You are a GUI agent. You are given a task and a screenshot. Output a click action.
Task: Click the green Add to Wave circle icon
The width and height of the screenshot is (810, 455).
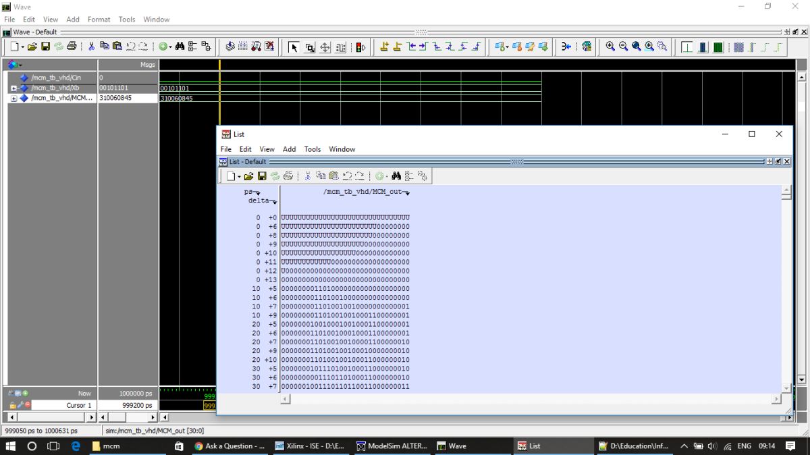pyautogui.click(x=163, y=47)
